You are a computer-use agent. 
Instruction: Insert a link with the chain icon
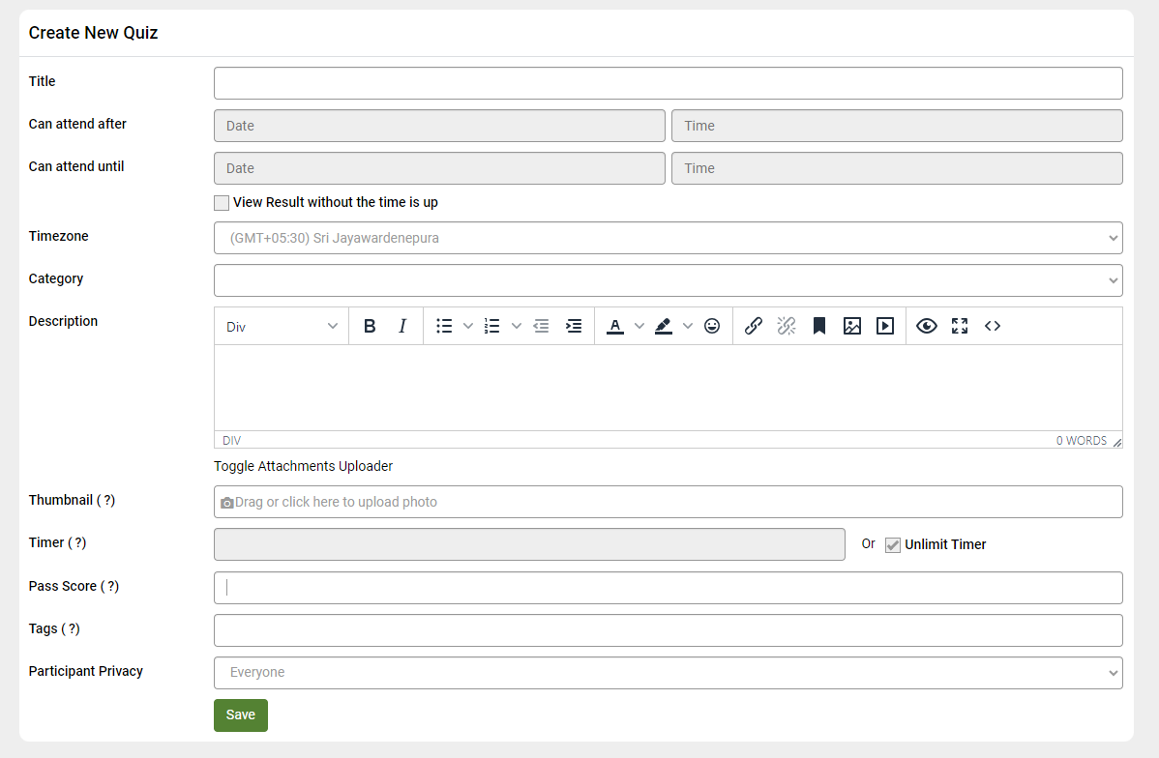(754, 327)
